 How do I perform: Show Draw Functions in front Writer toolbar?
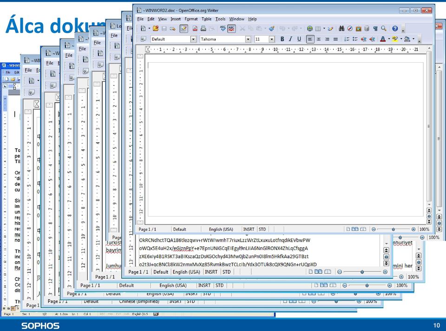pos(330,28)
